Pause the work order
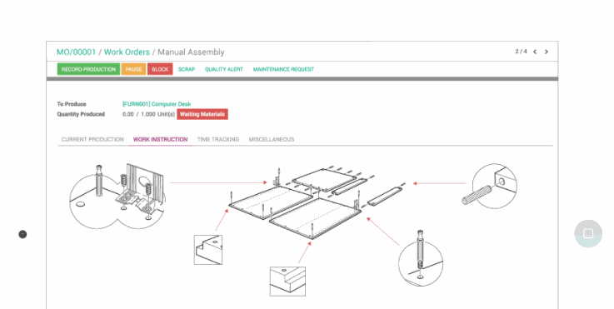This screenshot has width=614, height=309. click(x=133, y=69)
